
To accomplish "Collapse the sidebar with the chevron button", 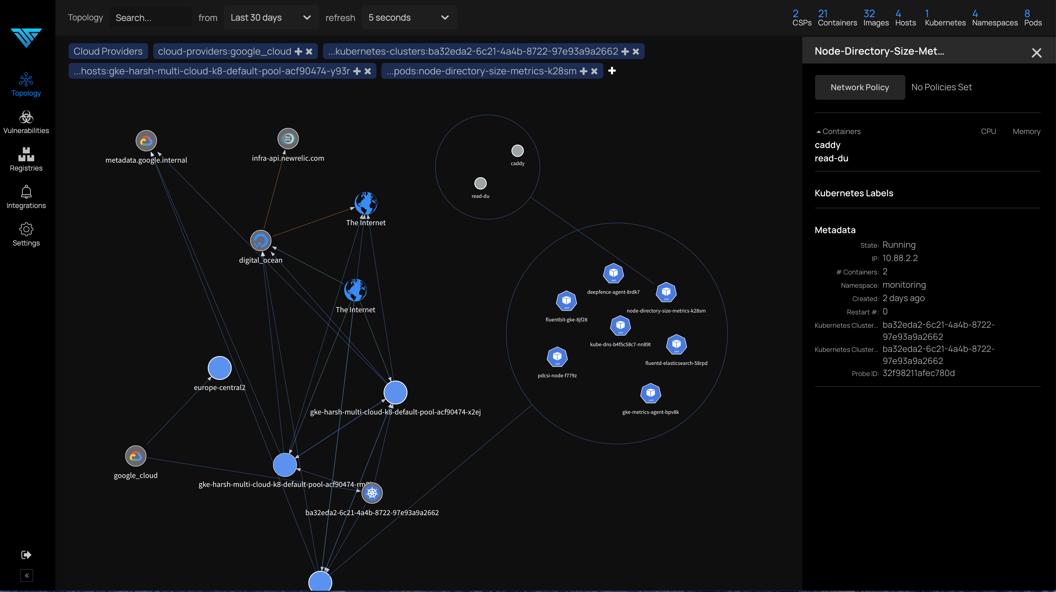I will 26,575.
